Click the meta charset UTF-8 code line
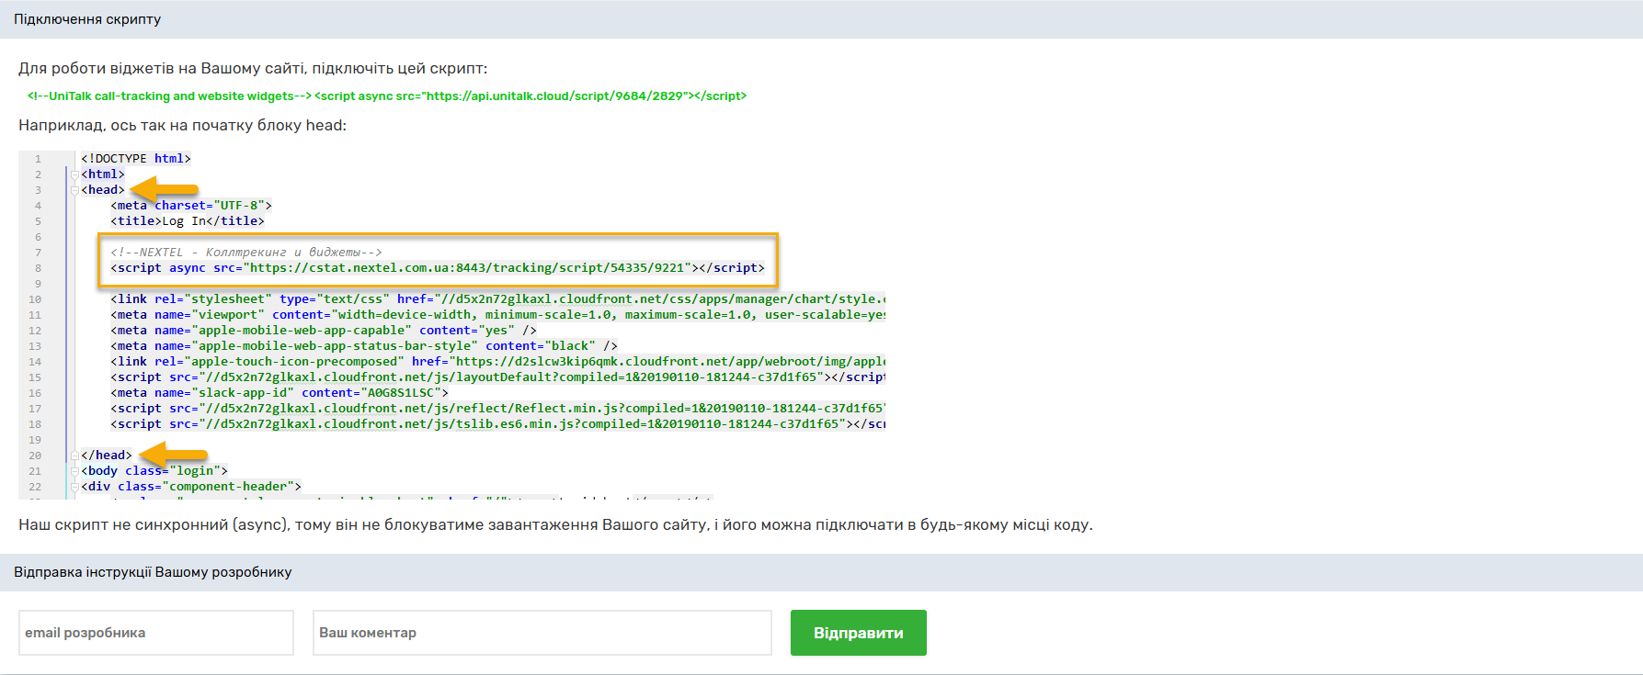Screen dimensions: 1643x675 pyautogui.click(x=191, y=206)
